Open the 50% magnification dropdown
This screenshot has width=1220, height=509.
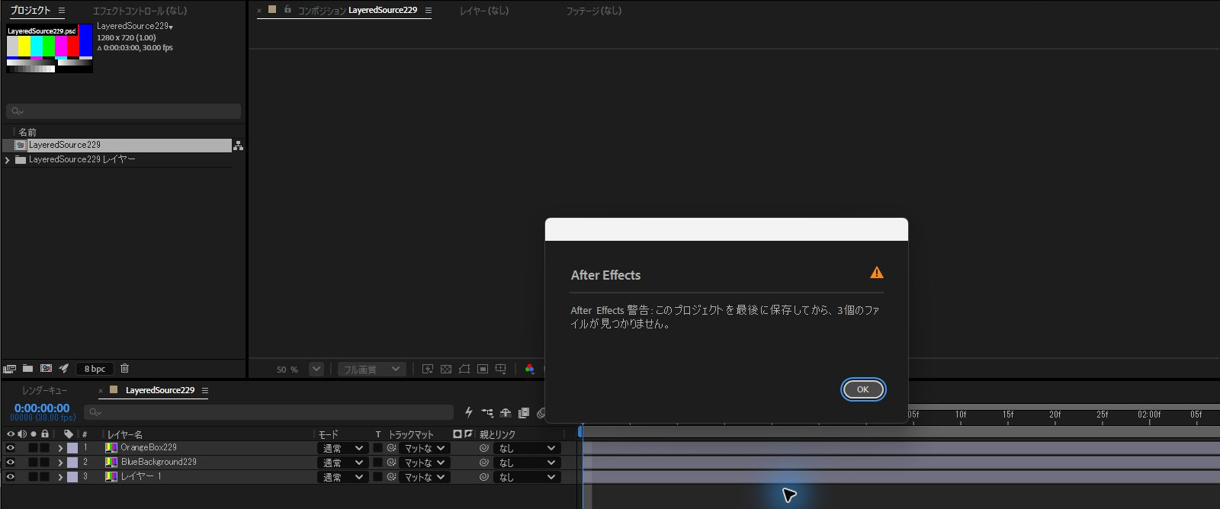316,370
